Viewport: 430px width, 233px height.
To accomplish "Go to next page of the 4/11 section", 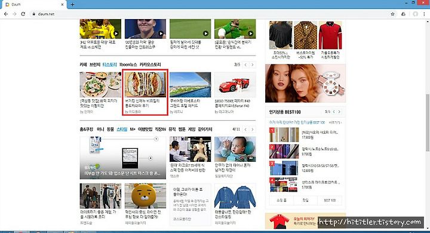I will 252,129.
